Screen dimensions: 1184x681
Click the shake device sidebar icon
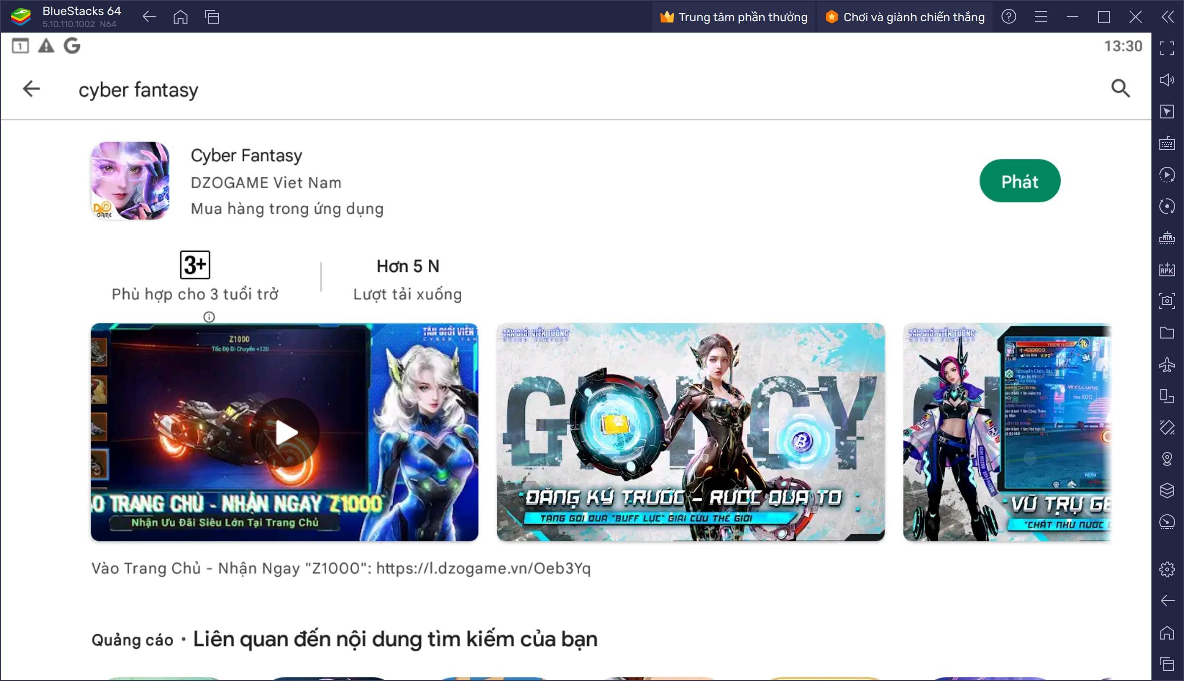pos(1167,427)
